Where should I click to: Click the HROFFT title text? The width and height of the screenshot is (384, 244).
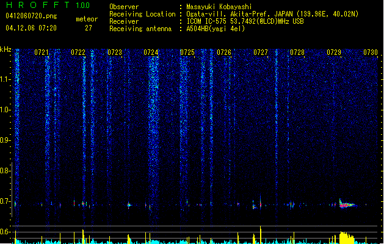(x=38, y=5)
